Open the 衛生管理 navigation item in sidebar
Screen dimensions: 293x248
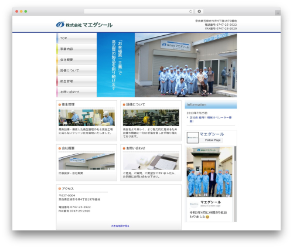(x=77, y=81)
